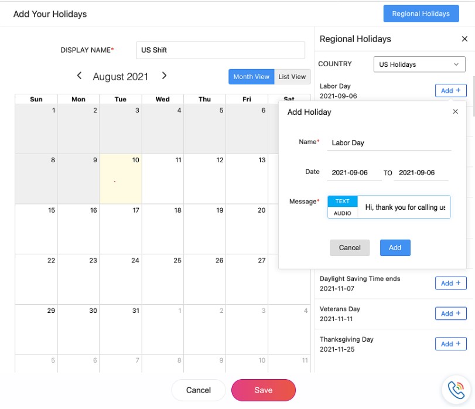Image resolution: width=475 pixels, height=409 pixels.
Task: Click the bottom Cancel button
Action: pos(199,390)
